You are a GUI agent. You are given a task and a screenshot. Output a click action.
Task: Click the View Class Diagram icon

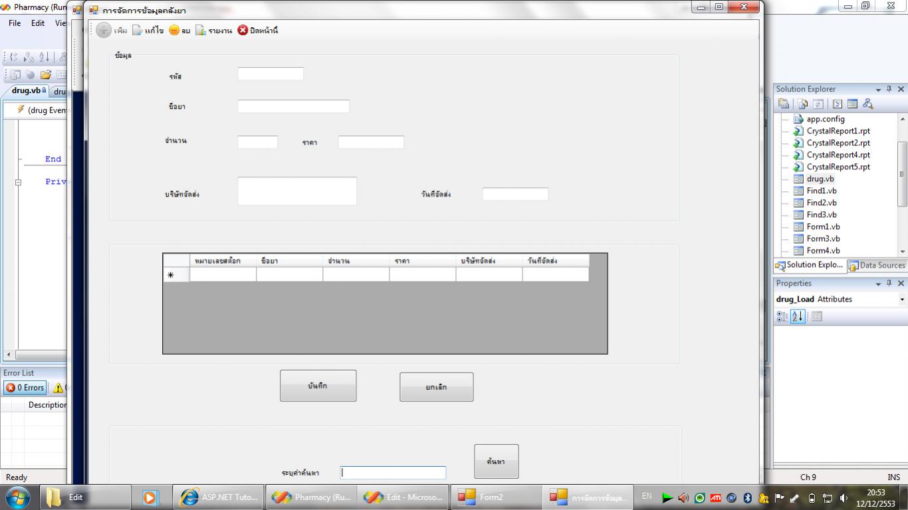[867, 104]
